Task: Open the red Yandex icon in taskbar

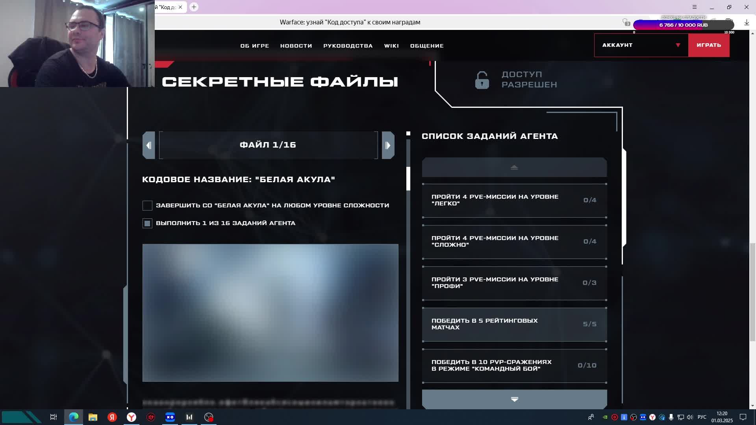Action: (112, 417)
